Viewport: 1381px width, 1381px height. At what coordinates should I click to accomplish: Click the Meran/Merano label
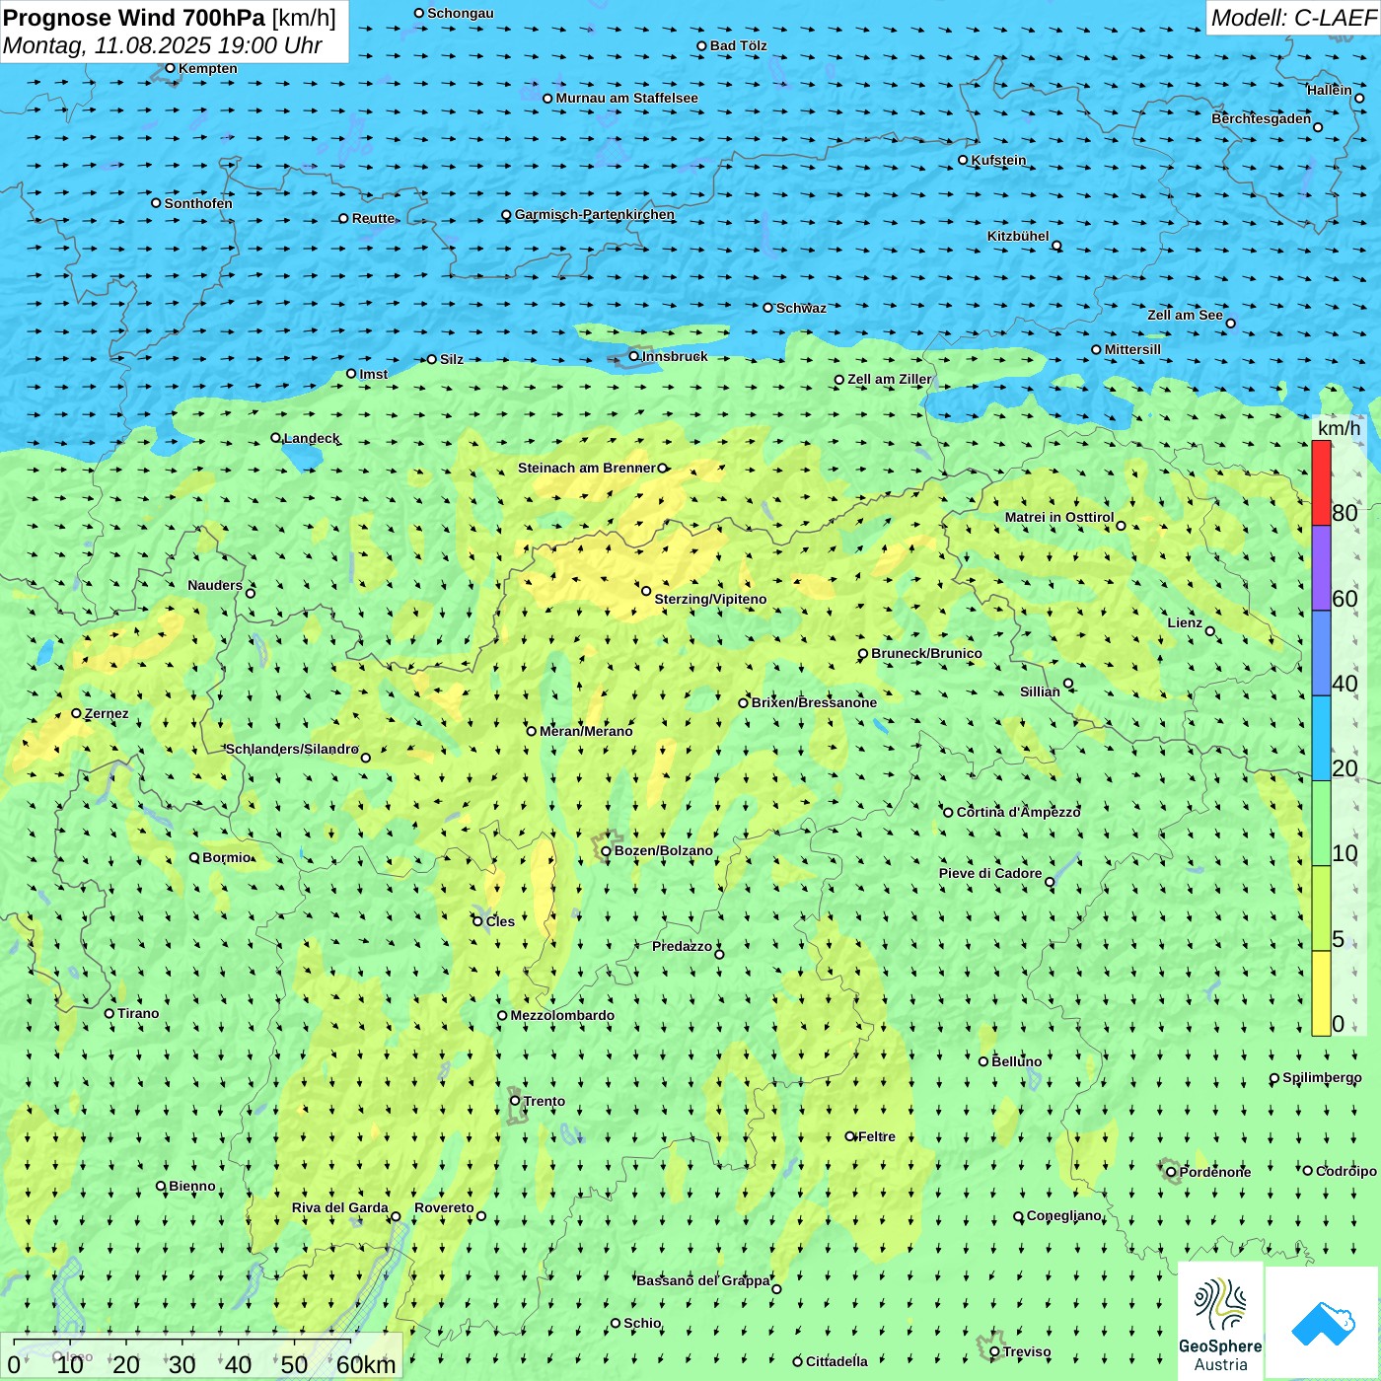[586, 731]
